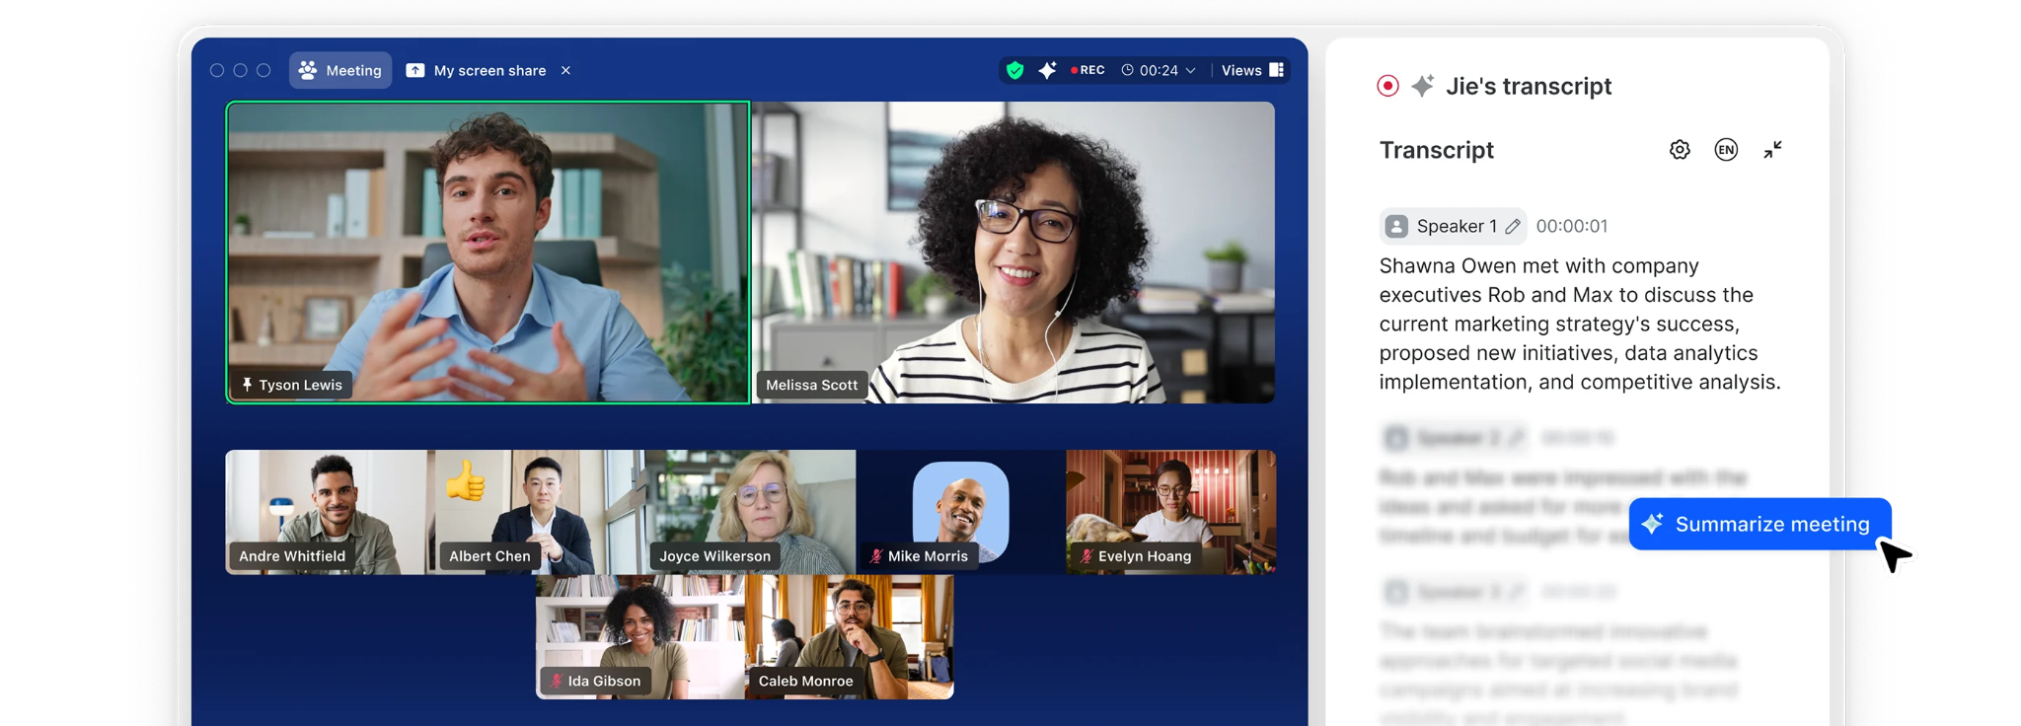Image resolution: width=2021 pixels, height=726 pixels.
Task: Click muted mic icon beside Evelyn Hoang
Action: click(x=1086, y=556)
